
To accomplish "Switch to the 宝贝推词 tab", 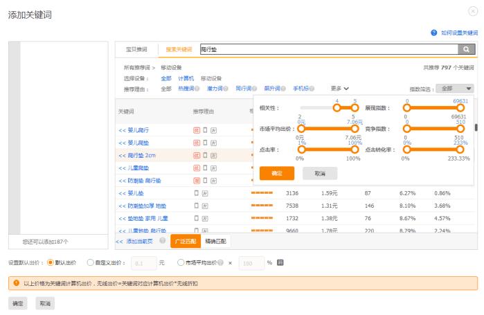I will (x=136, y=49).
